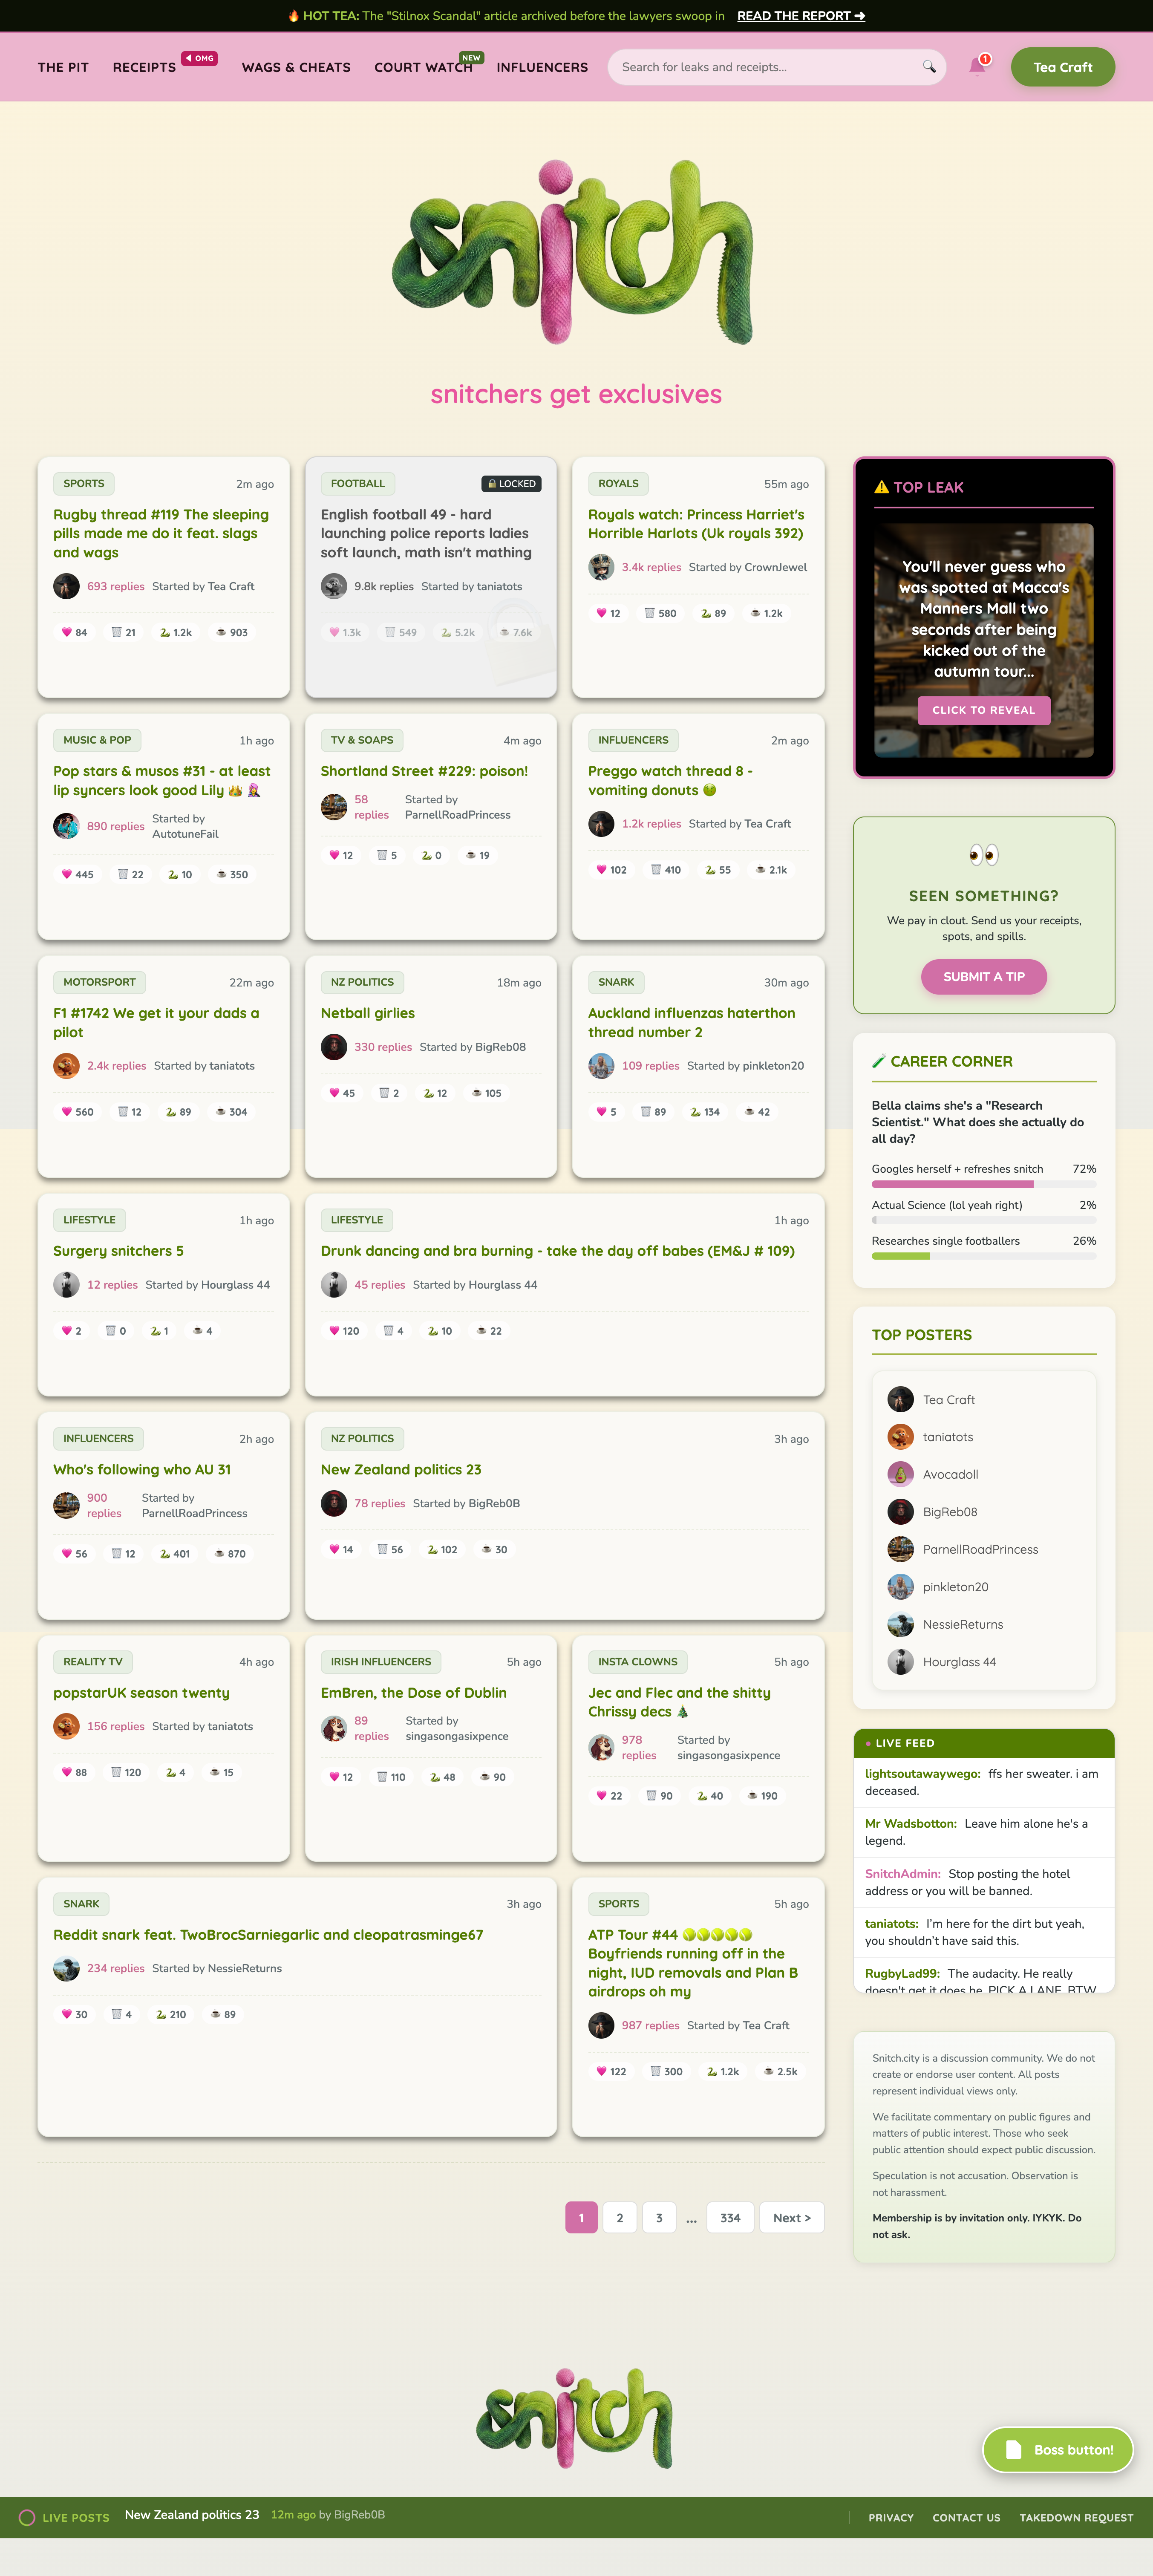
Task: Vote for "Actual Science (lol yeah right)"
Action: (984, 1211)
